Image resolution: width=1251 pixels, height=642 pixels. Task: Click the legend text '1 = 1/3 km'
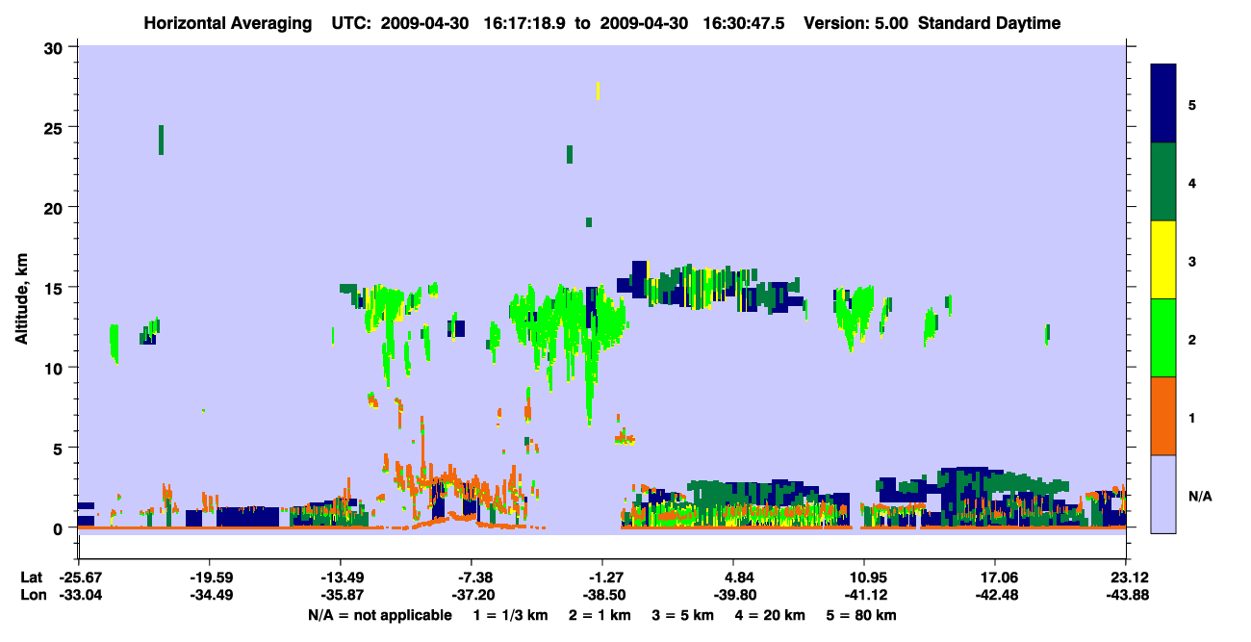[510, 615]
